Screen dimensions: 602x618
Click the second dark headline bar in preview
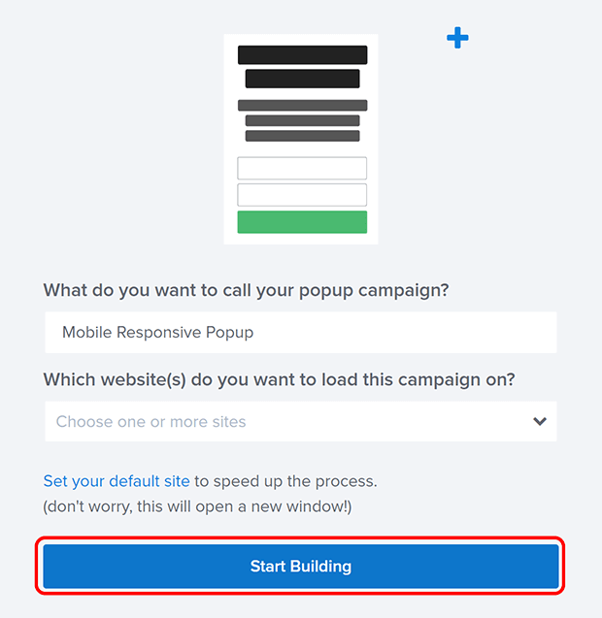tap(302, 79)
